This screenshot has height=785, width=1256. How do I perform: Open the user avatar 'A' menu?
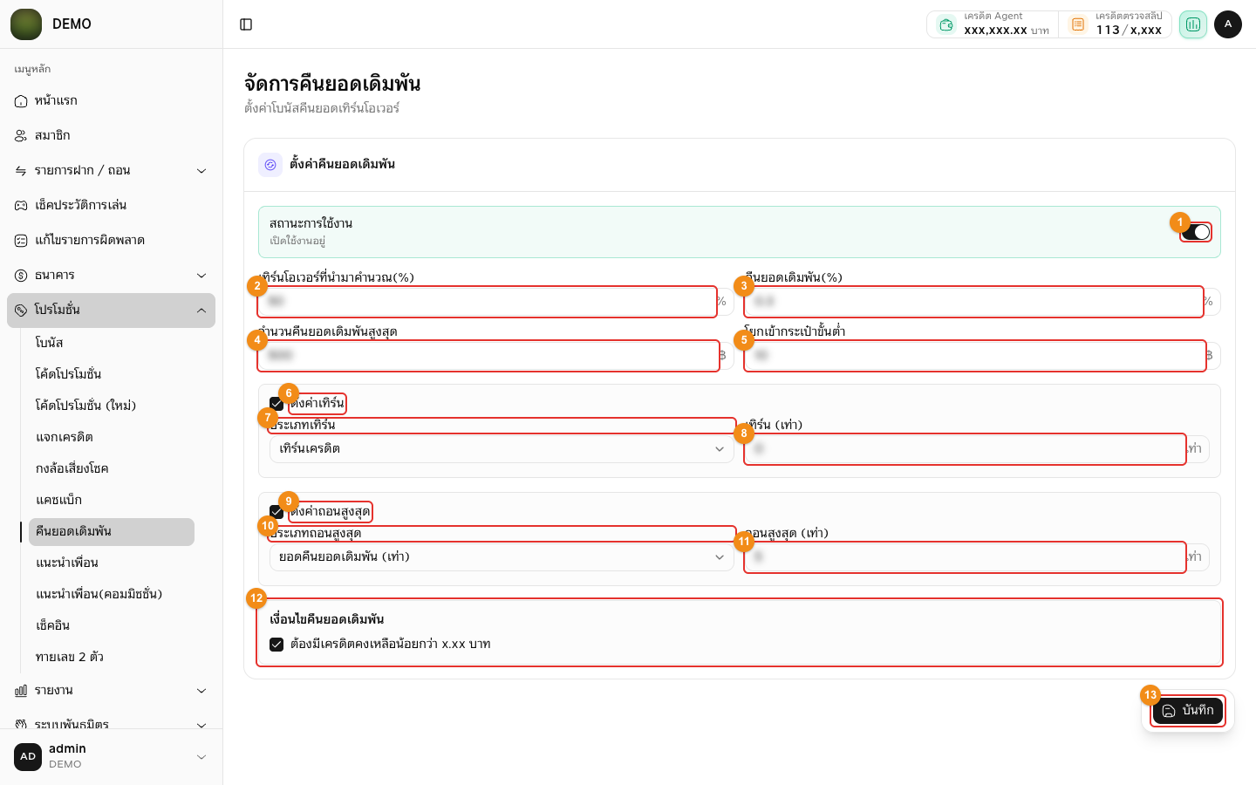1227,24
